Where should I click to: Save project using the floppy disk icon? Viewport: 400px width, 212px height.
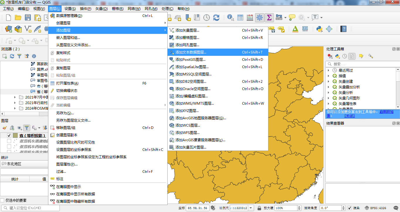(x=28, y=18)
